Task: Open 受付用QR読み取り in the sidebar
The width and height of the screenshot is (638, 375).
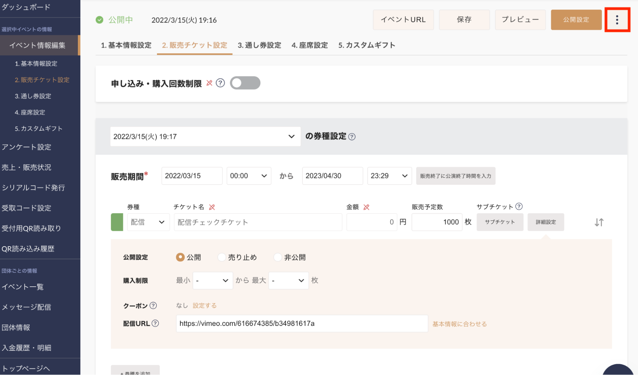Action: [x=31, y=228]
